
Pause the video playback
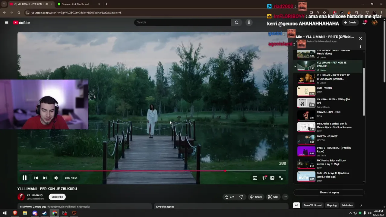tap(24, 178)
